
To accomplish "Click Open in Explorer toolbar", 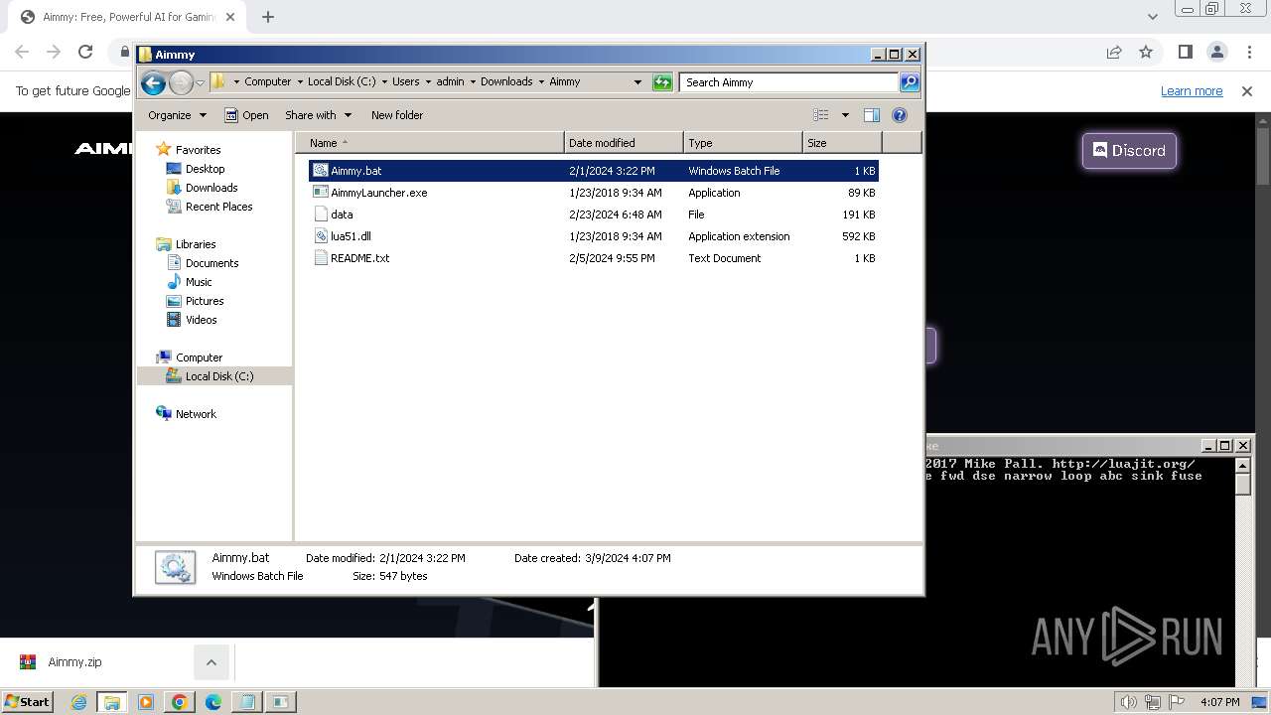I will tap(246, 115).
